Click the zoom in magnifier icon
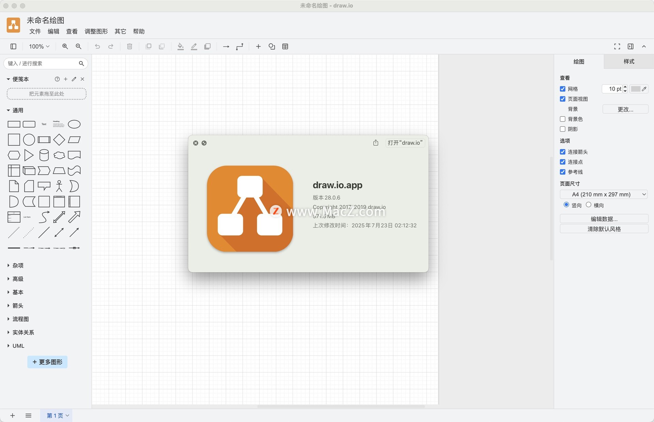Image resolution: width=654 pixels, height=422 pixels. pyautogui.click(x=65, y=46)
